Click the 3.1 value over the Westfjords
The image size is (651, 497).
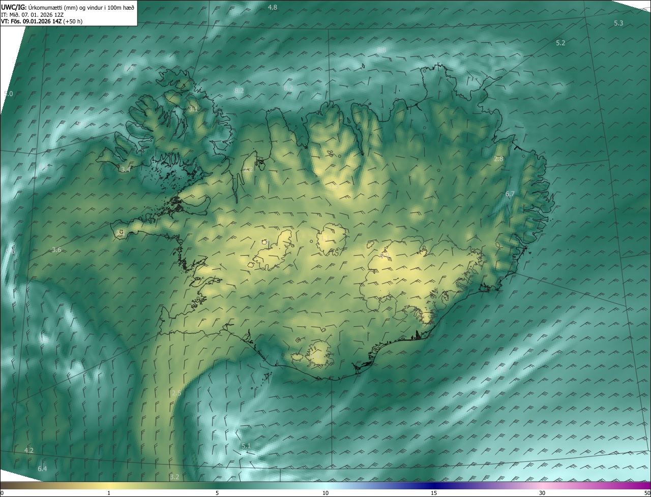[193, 109]
